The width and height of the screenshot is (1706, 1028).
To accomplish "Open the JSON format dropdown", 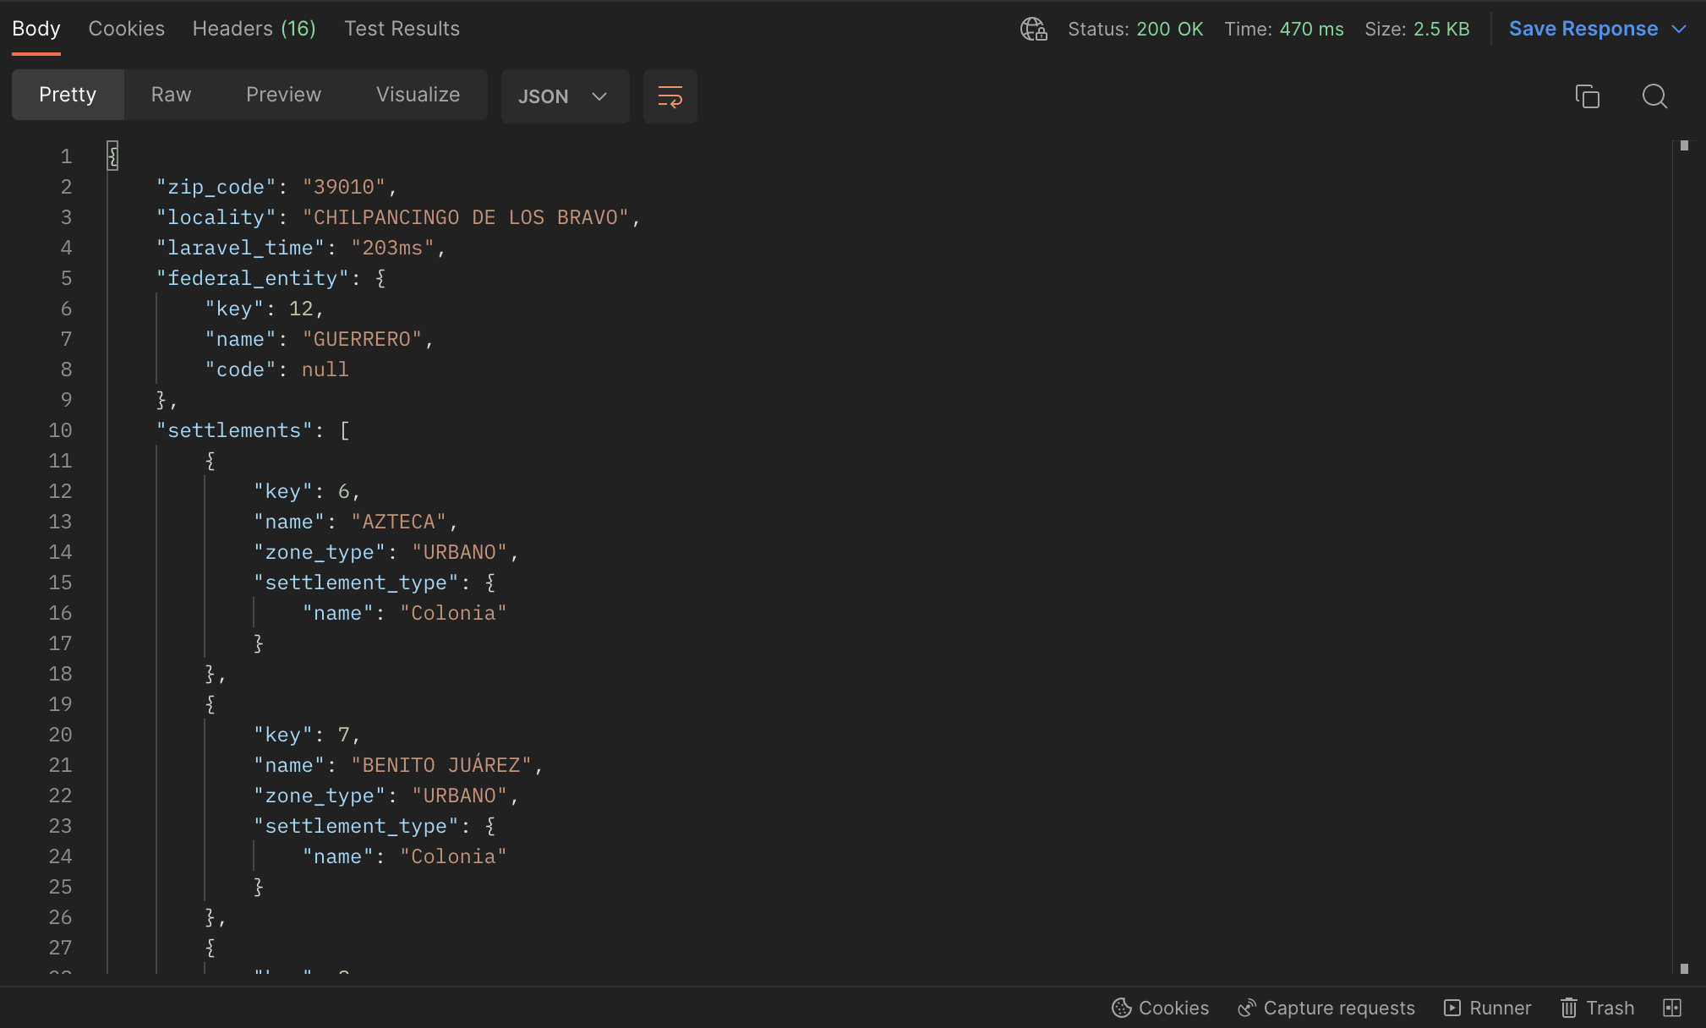I will (x=565, y=96).
